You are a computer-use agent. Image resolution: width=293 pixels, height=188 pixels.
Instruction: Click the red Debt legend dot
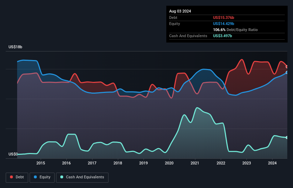11,177
